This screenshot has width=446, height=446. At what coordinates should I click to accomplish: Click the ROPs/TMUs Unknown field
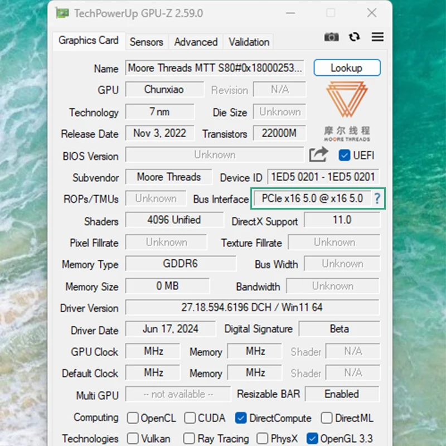[x=156, y=198]
